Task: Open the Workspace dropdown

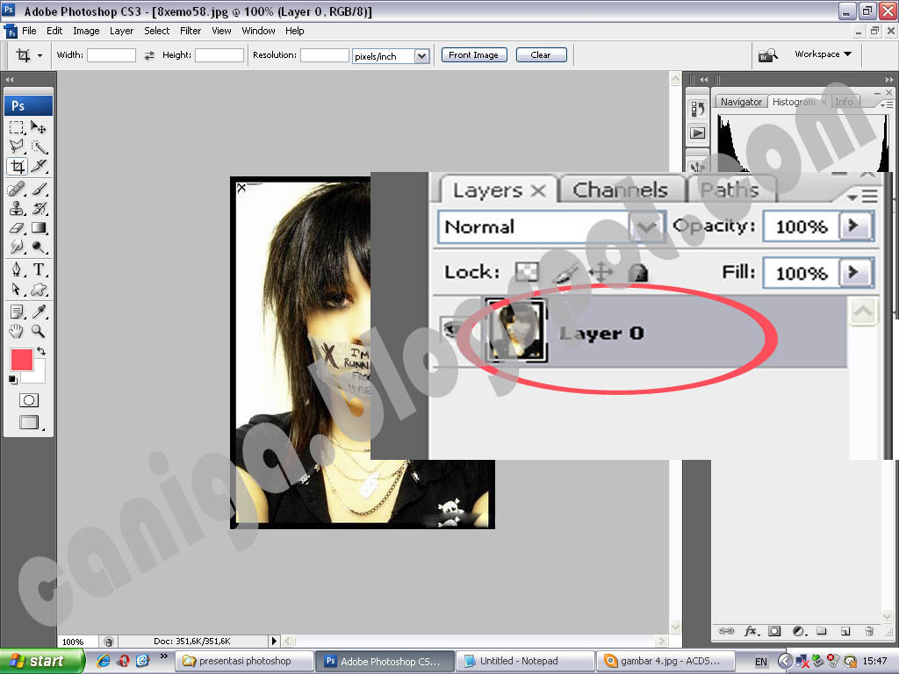Action: point(823,54)
